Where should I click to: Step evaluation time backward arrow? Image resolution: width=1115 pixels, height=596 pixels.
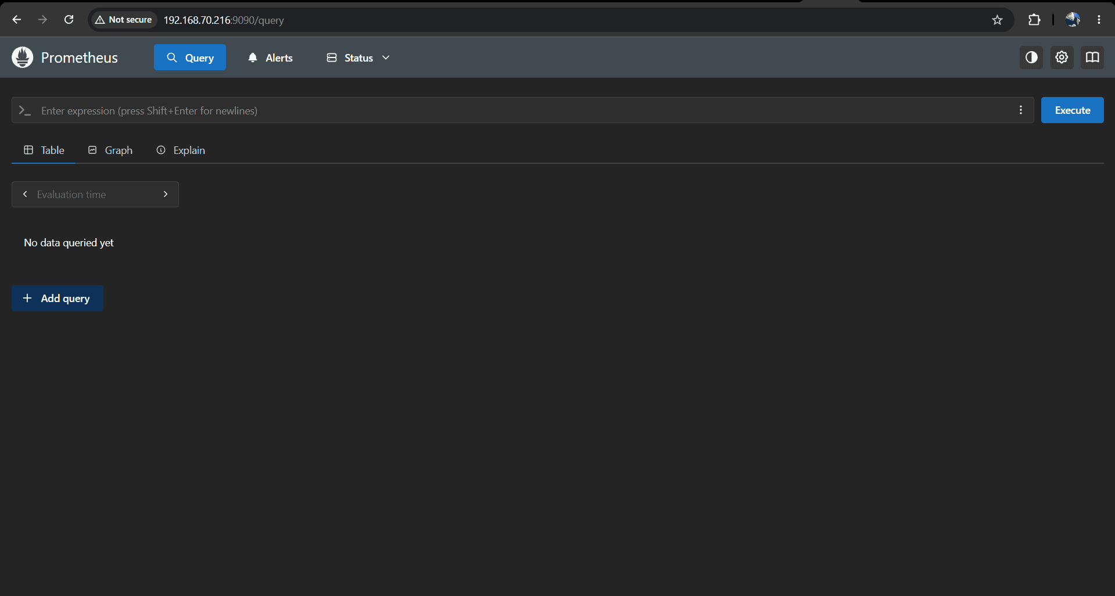25,195
